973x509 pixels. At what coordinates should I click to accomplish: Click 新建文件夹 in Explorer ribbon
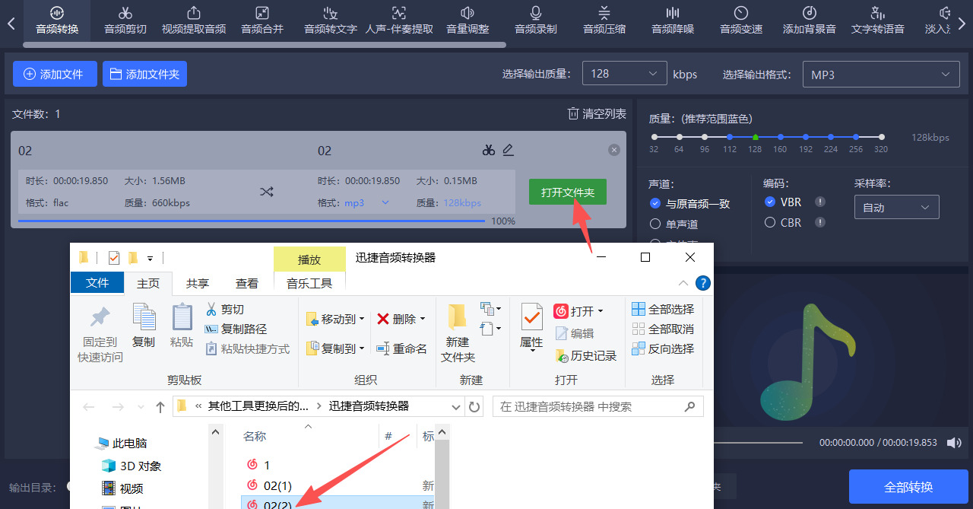pyautogui.click(x=458, y=332)
